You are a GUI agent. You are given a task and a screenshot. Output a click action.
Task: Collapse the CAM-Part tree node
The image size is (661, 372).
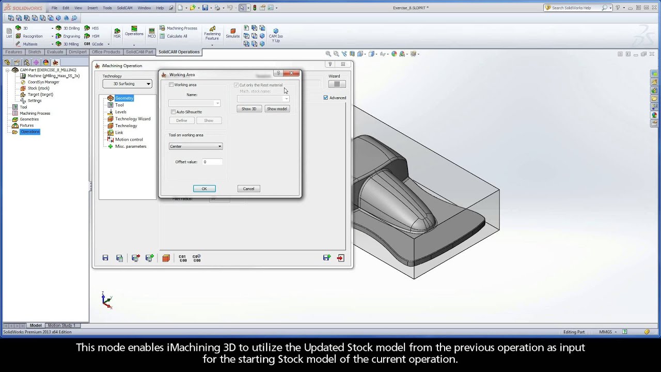(8, 70)
